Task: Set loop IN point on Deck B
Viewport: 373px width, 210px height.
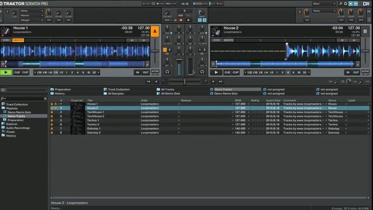Action: [x=348, y=72]
